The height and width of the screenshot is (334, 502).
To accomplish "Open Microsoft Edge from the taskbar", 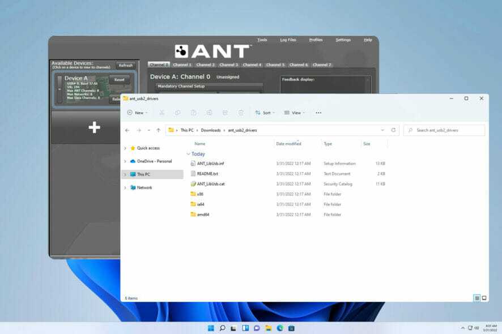I will point(280,328).
